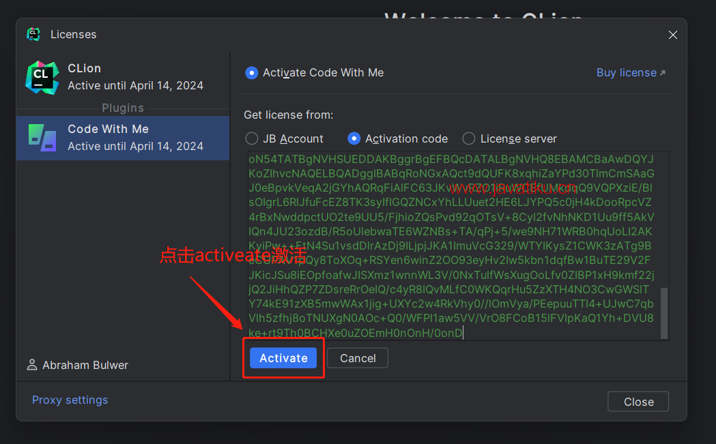The width and height of the screenshot is (716, 444).
Task: Click the Plugins section header
Action: click(x=123, y=108)
